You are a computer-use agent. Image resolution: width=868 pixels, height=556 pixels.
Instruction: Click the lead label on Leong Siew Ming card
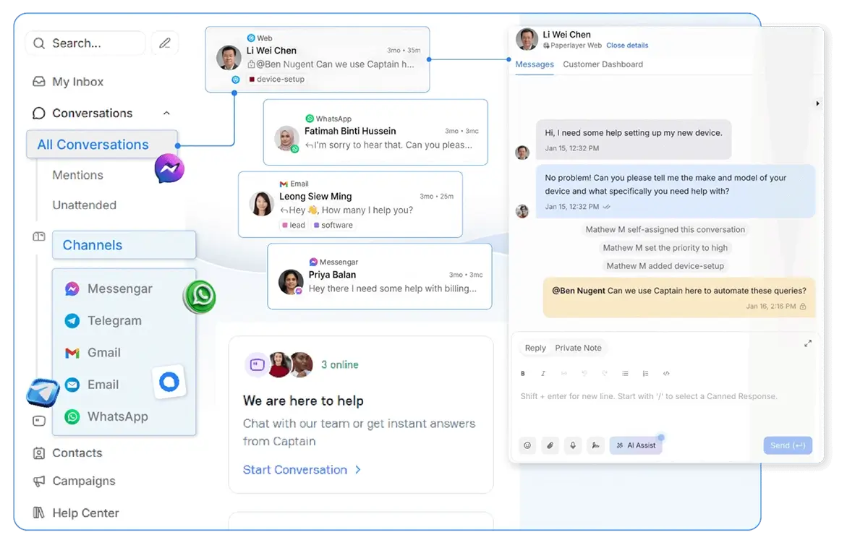[293, 225]
